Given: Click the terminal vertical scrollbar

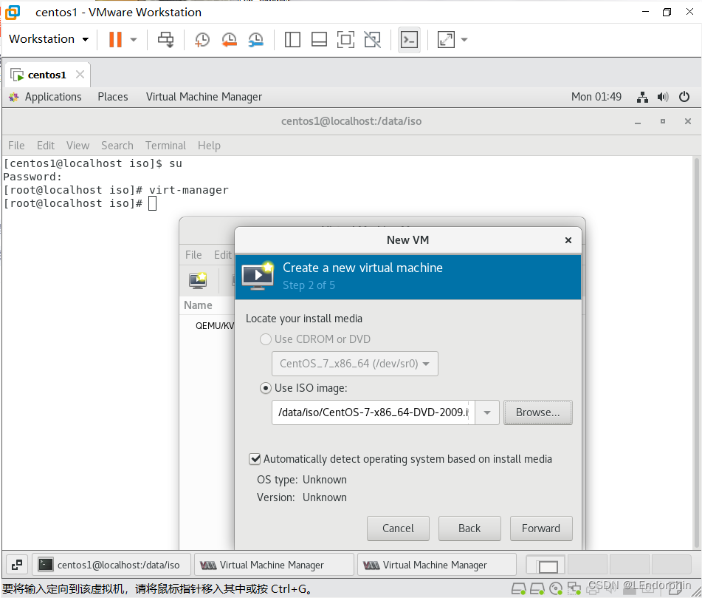Looking at the screenshot, I should [x=697, y=353].
